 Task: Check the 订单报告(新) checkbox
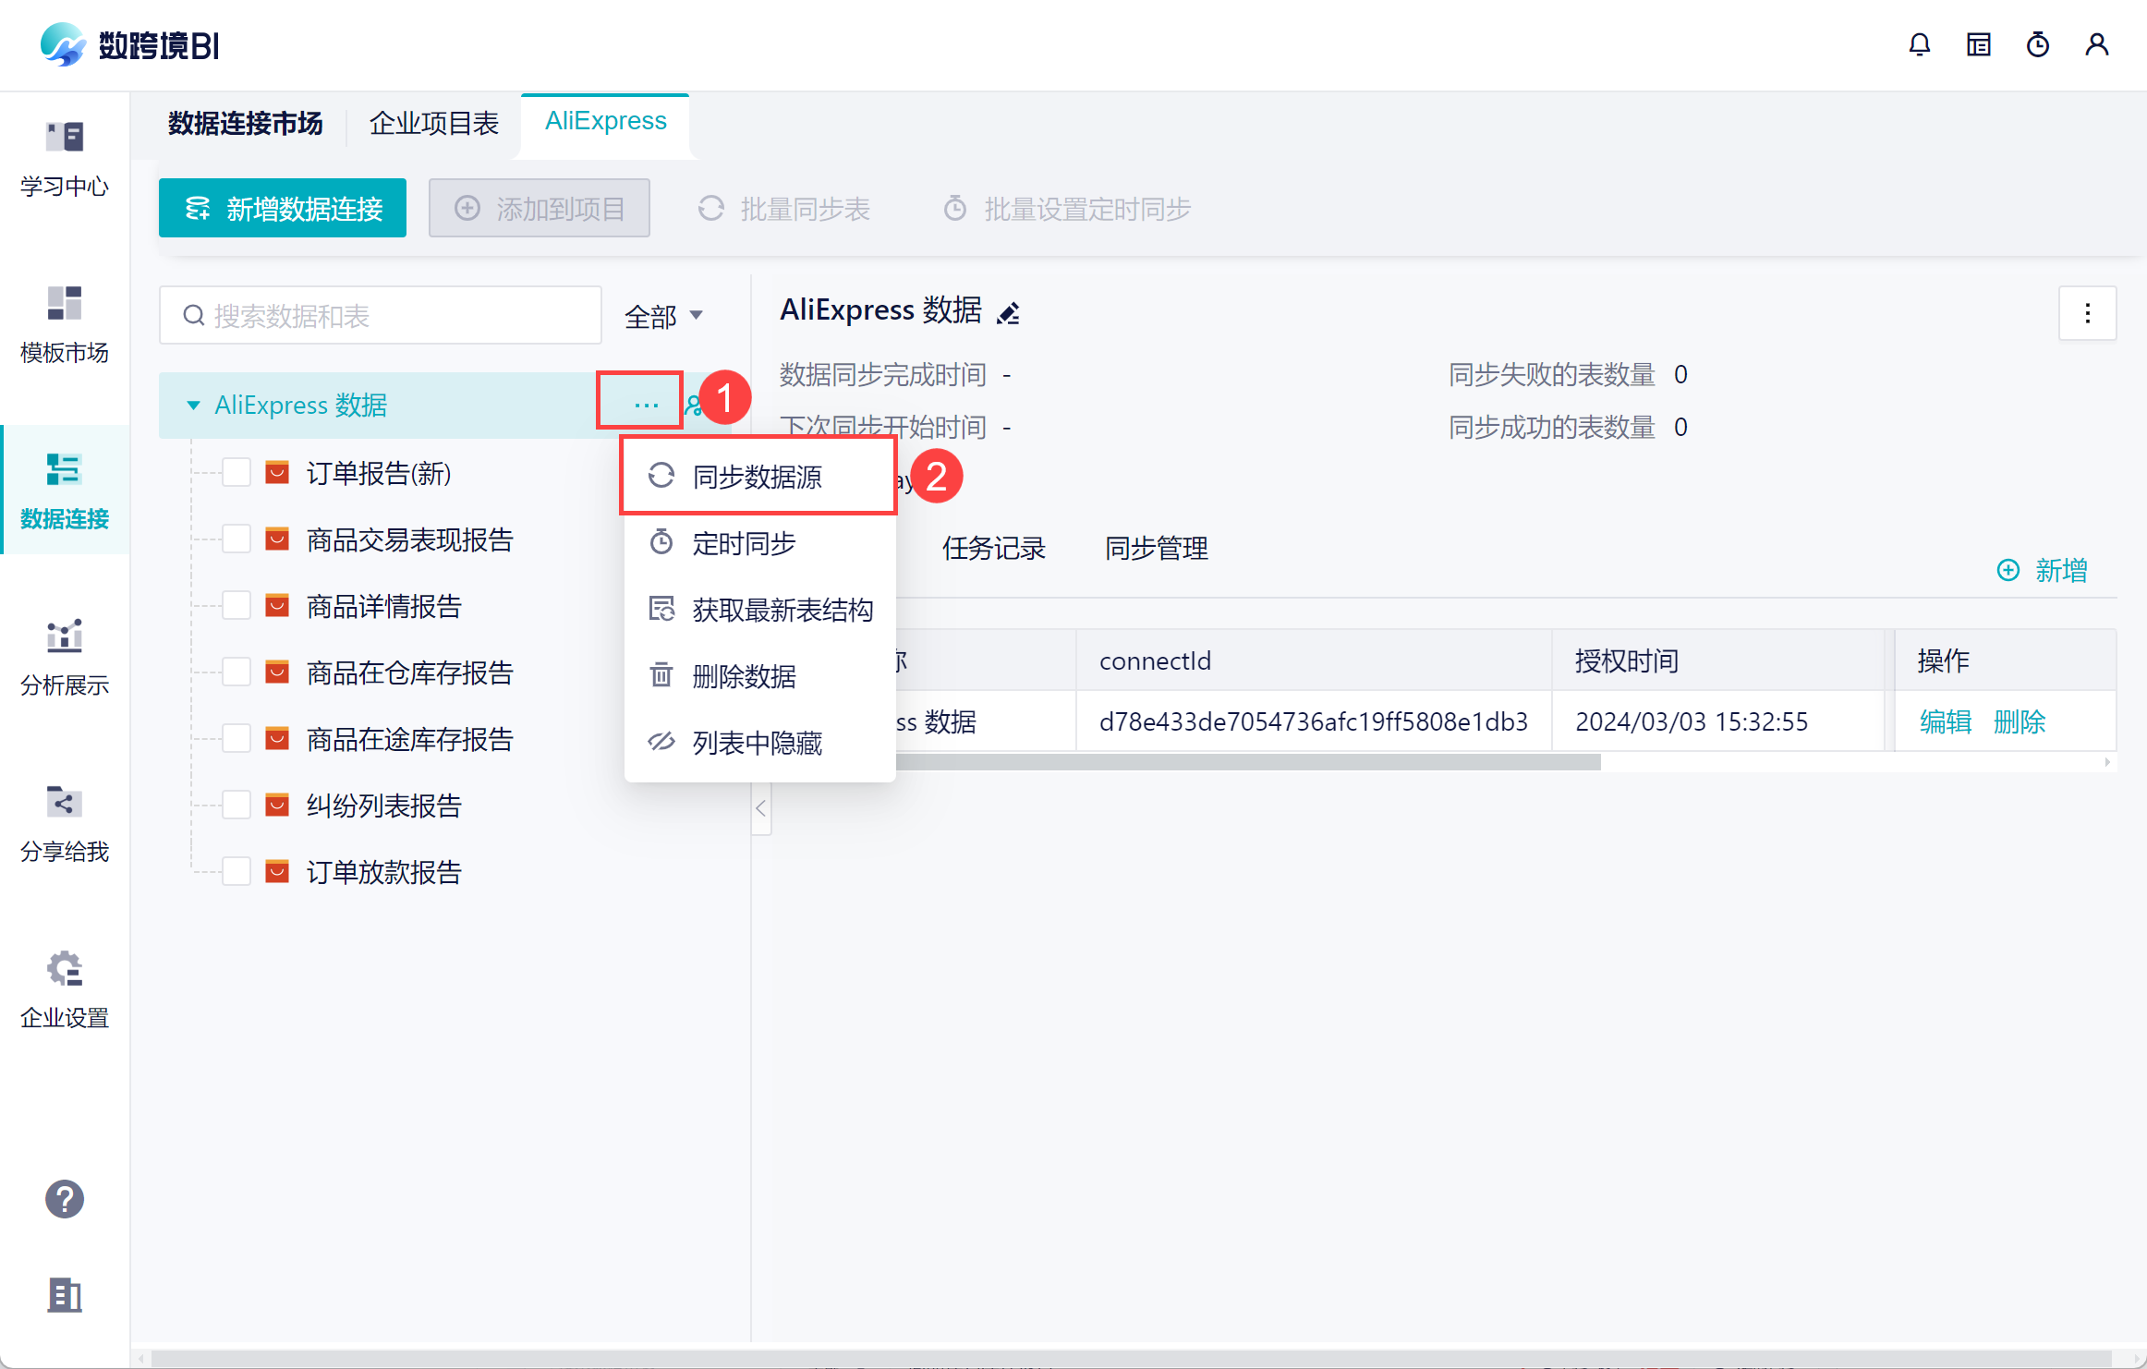[x=237, y=473]
